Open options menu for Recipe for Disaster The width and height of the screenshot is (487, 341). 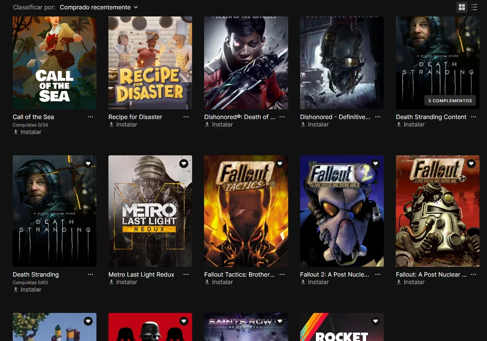click(x=186, y=117)
